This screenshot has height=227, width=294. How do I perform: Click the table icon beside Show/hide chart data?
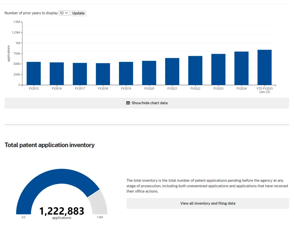pos(128,103)
